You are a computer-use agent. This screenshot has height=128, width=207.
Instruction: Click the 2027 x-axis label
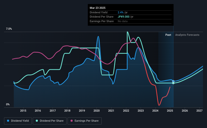coord(199,111)
